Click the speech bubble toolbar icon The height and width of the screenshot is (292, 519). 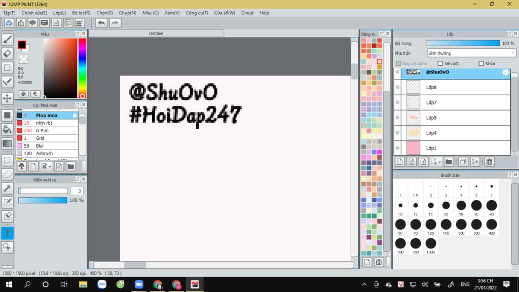point(32,23)
